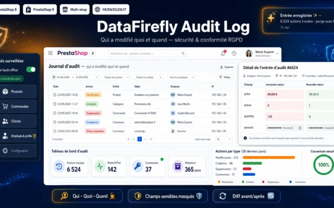Open the Commandes sidebar menu item
334x208 pixels.
click(x=18, y=106)
